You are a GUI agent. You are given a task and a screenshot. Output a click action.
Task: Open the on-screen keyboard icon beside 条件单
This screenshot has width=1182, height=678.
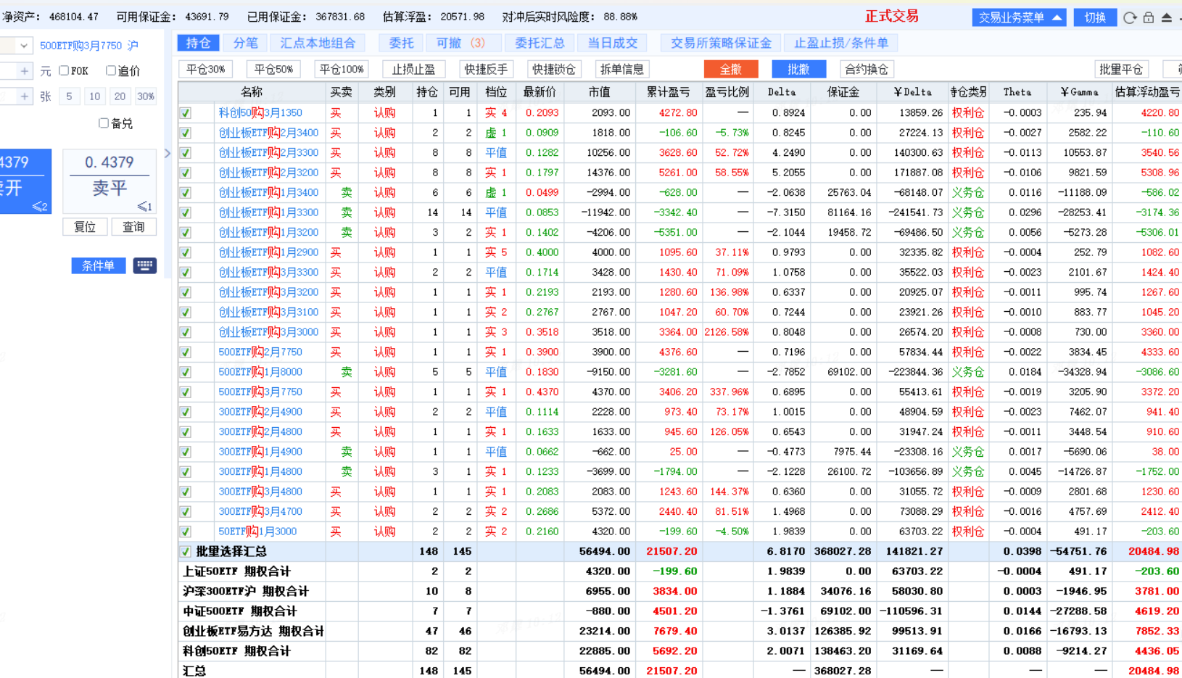(144, 265)
